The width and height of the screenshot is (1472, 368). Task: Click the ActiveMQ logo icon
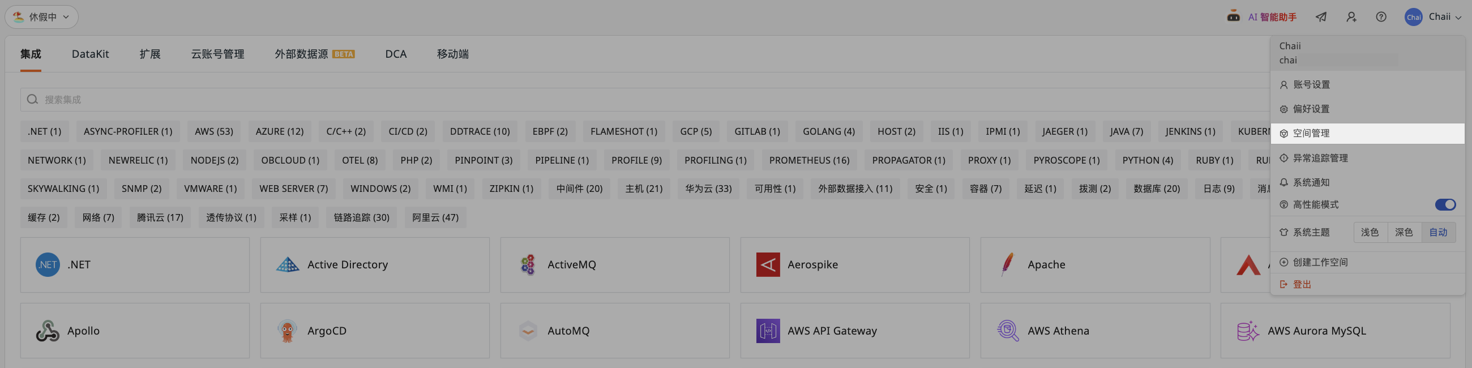click(x=528, y=264)
